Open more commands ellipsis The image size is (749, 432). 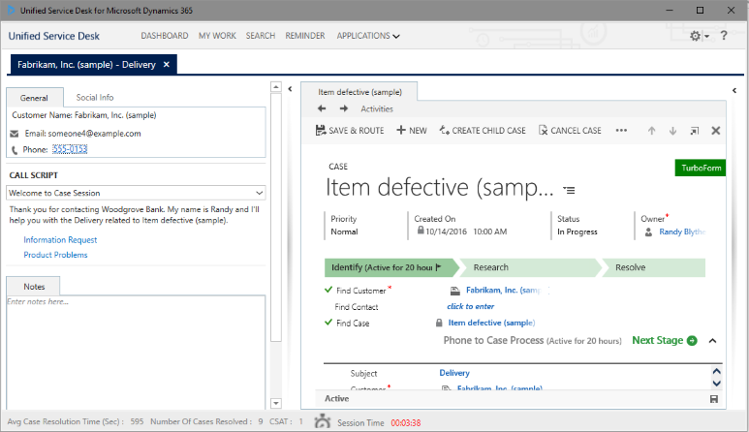[x=621, y=131]
